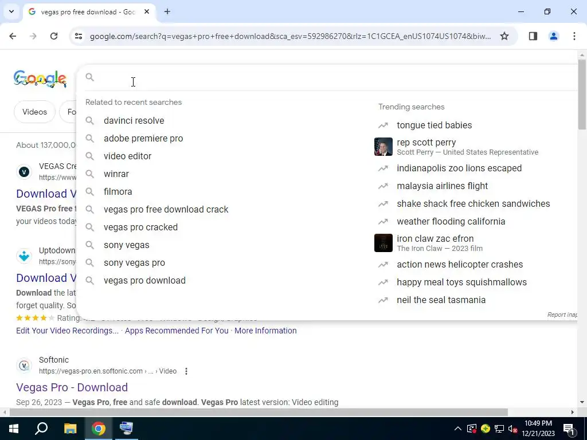
Task: Click the vertical page scrollbar
Action: [582, 95]
